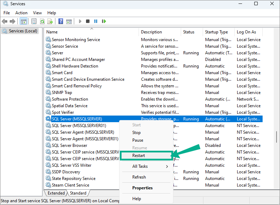Open the Action menu
Screen dimensions: 280x205
(22, 13)
